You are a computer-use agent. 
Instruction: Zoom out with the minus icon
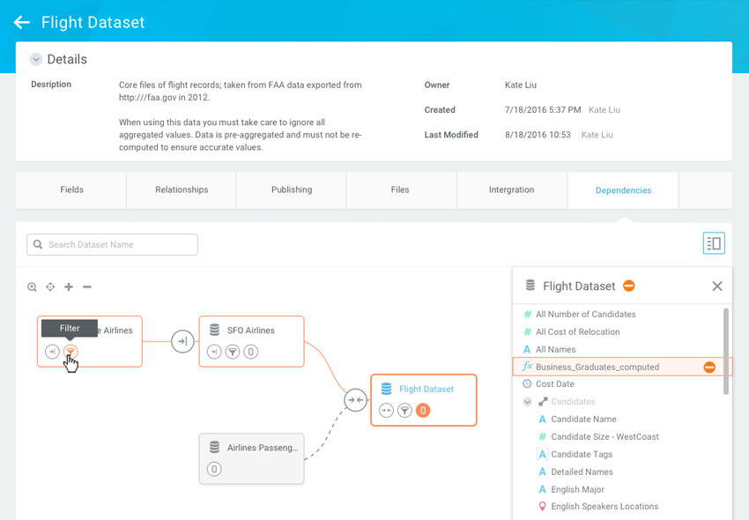click(87, 287)
